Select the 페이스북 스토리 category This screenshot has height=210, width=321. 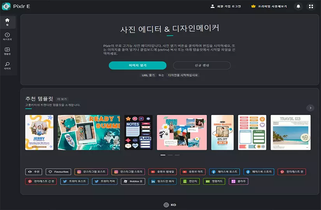[x=259, y=171]
